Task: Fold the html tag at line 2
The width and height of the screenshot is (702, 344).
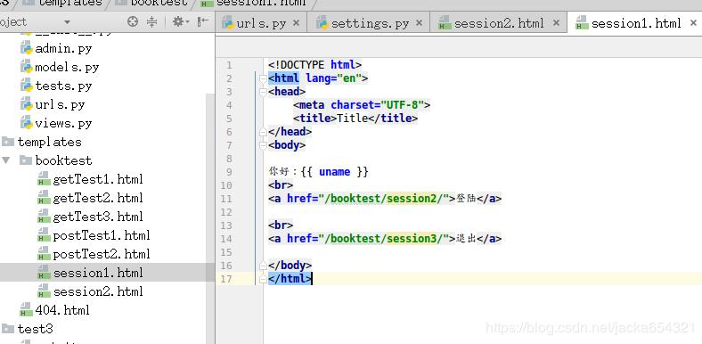Action: point(264,79)
